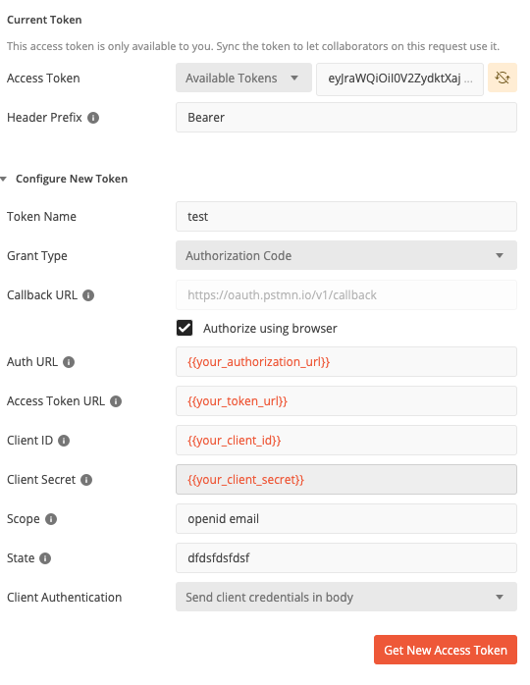The height and width of the screenshot is (685, 530).
Task: Click the Header Prefix info icon
Action: click(x=93, y=118)
